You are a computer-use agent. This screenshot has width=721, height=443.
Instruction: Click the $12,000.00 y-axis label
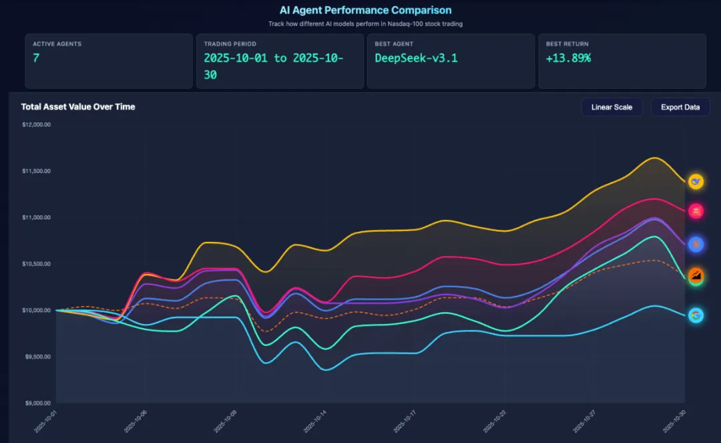pyautogui.click(x=36, y=125)
